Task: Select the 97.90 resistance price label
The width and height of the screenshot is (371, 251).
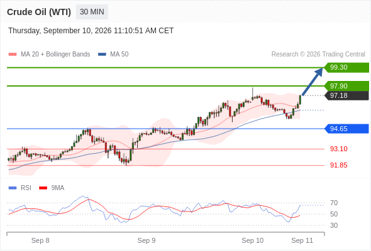Action: (x=346, y=86)
